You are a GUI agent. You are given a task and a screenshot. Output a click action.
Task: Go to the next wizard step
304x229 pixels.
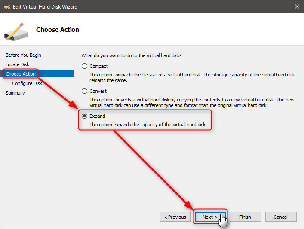point(210,217)
